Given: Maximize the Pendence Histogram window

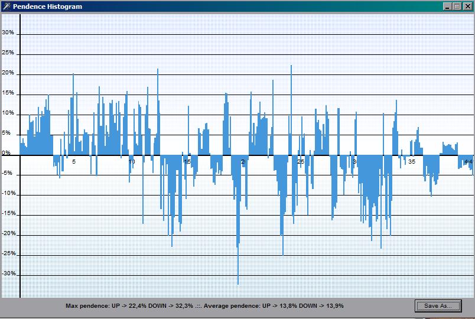Looking at the screenshot, I should coord(457,6).
